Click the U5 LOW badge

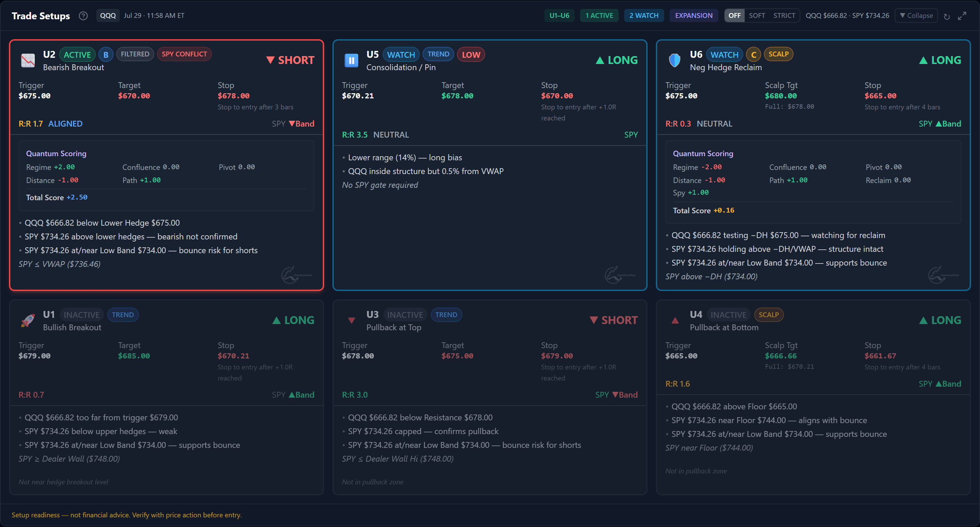click(x=471, y=54)
